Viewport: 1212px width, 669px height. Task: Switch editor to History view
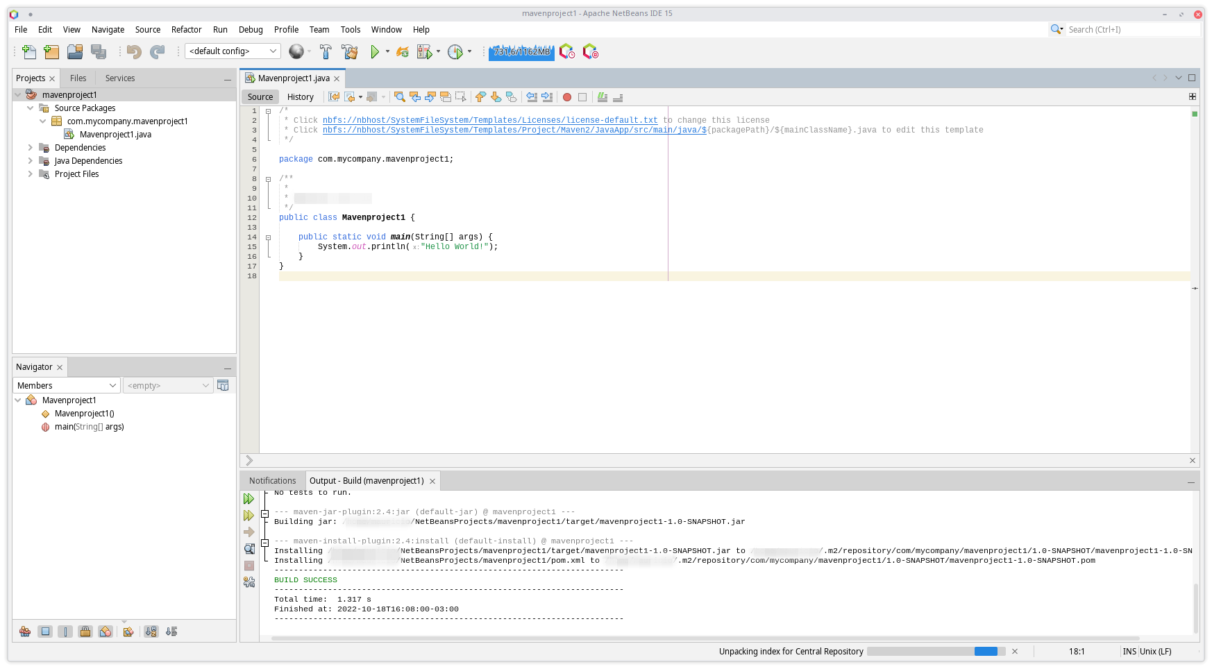(x=300, y=96)
